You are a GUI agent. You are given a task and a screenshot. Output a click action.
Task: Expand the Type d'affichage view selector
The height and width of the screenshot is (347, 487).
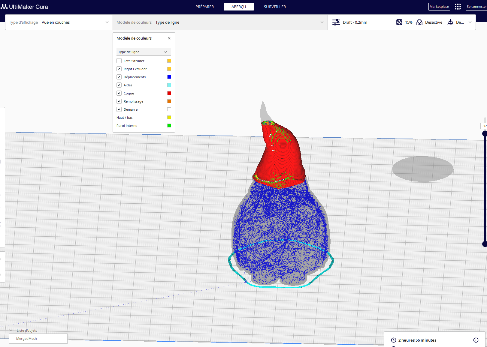[x=59, y=22]
